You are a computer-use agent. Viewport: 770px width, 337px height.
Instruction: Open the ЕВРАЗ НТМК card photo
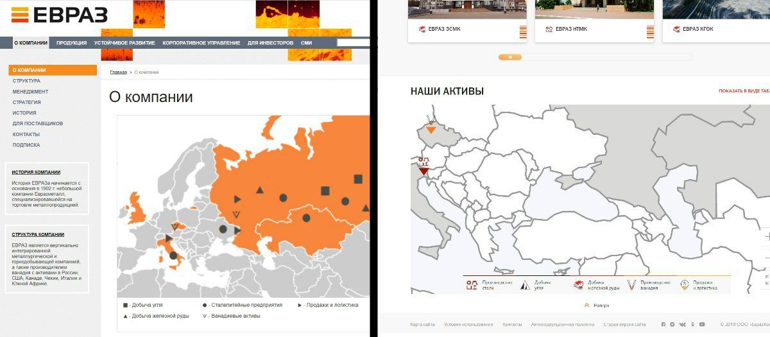pos(595,10)
